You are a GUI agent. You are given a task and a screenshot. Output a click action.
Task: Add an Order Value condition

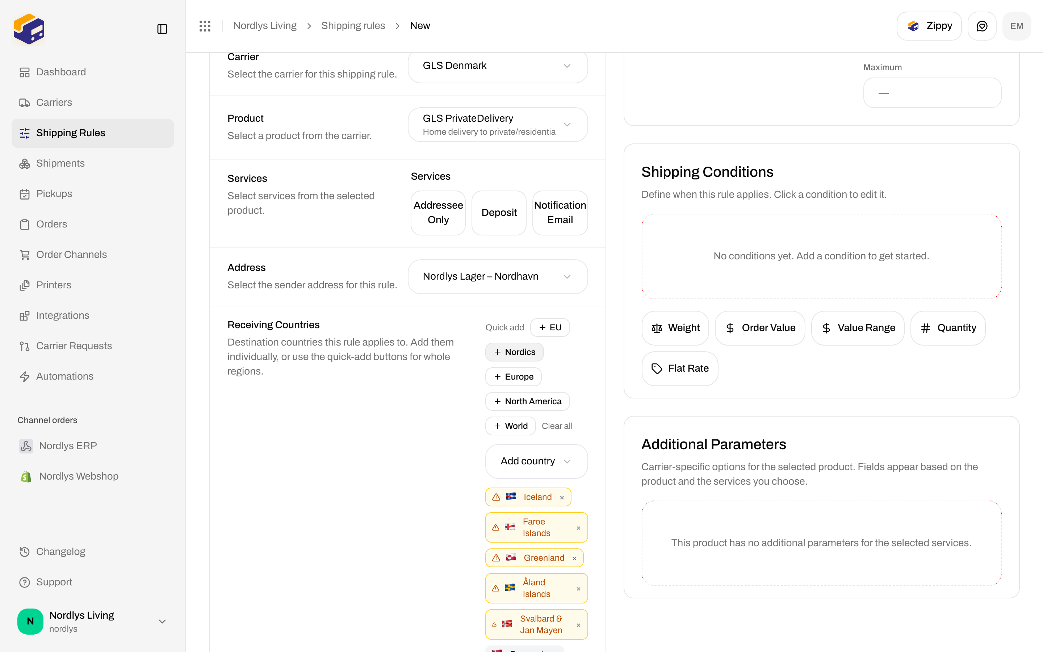tap(760, 328)
